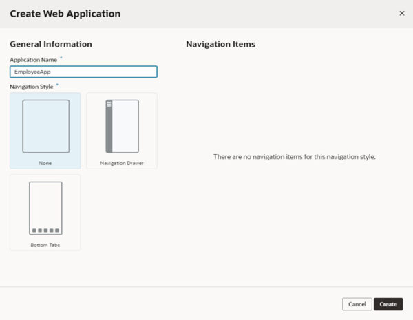Click the row of dots in the Bottom Tabs icon
The height and width of the screenshot is (320, 413).
coord(45,231)
